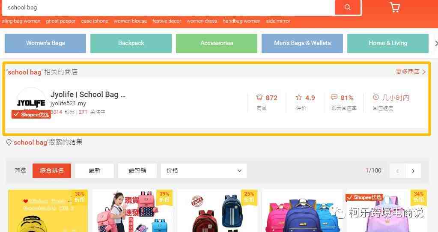Viewport: 438px width, 232px height.
Task: Open the red and navy backpack product 25% off
Action: click(218, 211)
